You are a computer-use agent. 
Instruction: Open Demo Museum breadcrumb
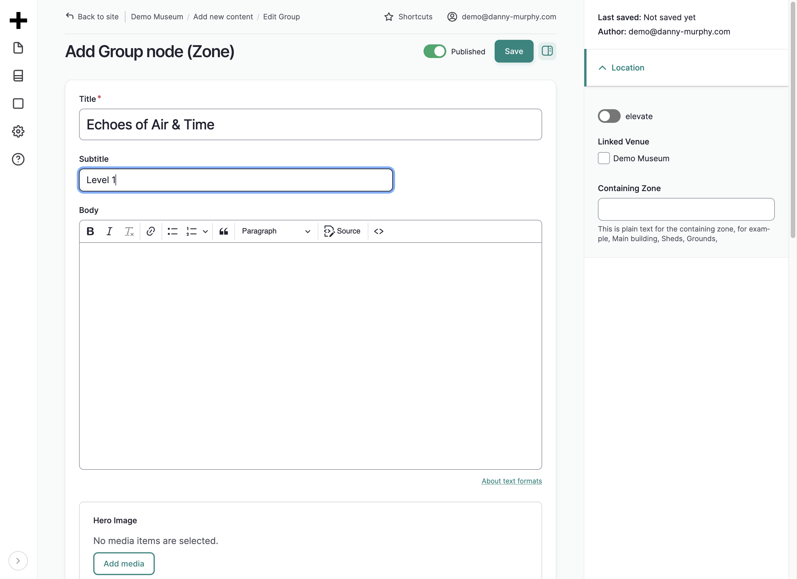(x=157, y=16)
